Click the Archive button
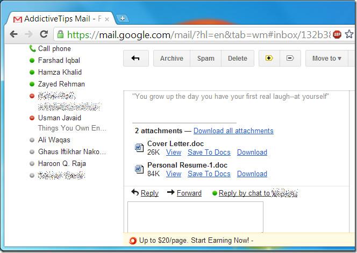357x253 pixels. (172, 59)
